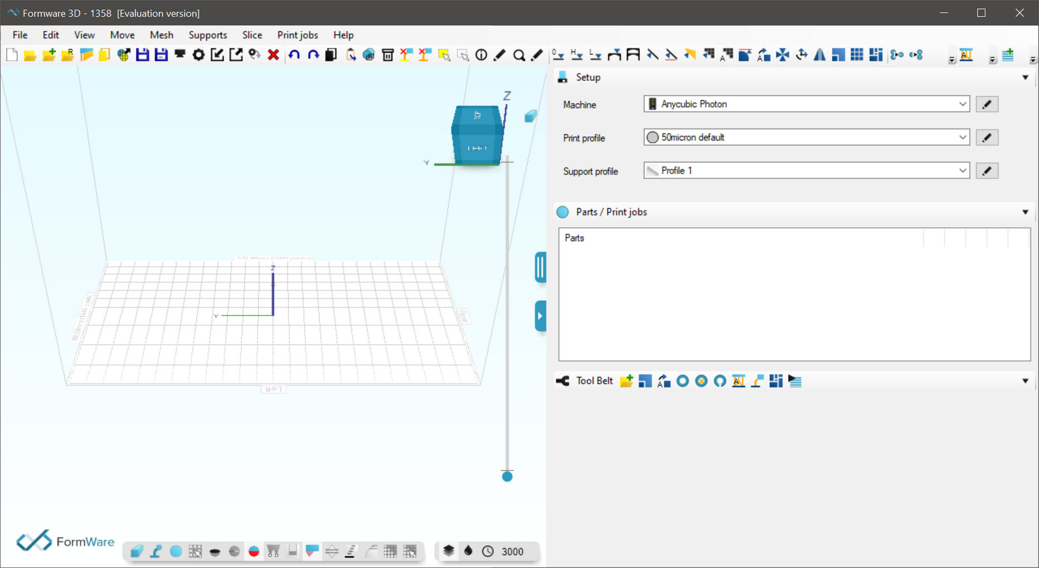Click the H with down arrow icon
Image resolution: width=1039 pixels, height=568 pixels.
[576, 55]
